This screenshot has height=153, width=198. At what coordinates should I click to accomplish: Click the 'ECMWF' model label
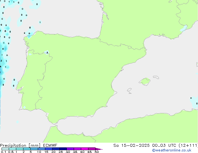pos(50,146)
